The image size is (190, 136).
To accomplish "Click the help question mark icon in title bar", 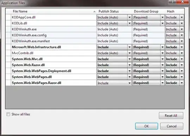I will (172, 2).
